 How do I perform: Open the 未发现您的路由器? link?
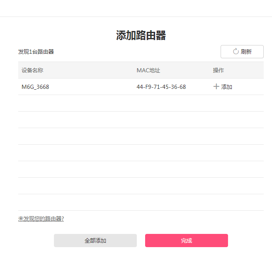(41, 219)
